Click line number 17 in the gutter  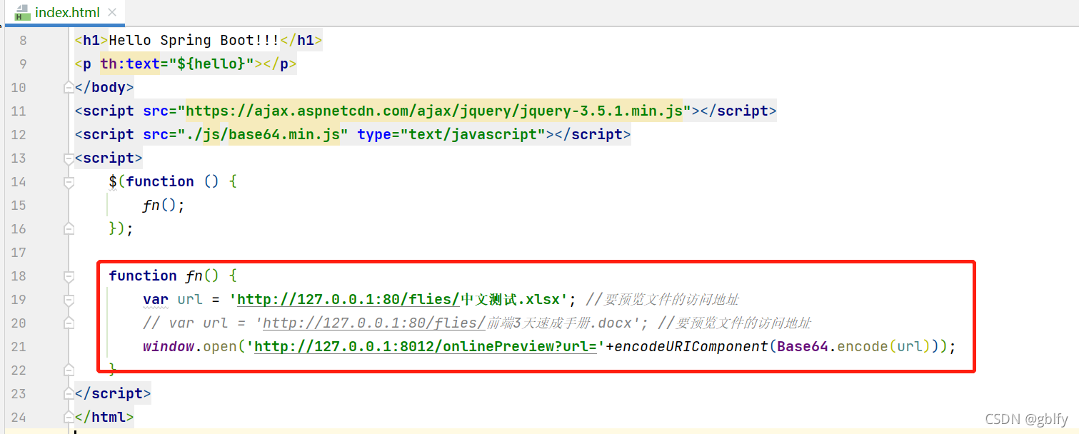19,253
